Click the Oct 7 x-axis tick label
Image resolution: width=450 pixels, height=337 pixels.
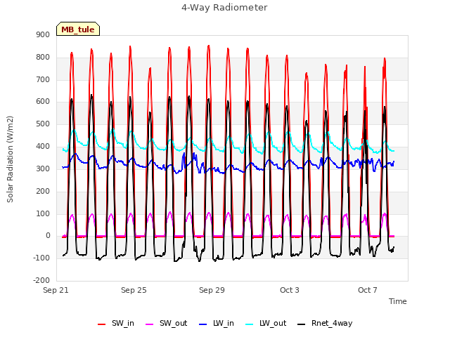point(368,290)
